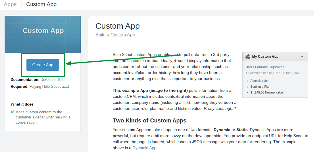Image resolution: width=314 pixels, height=152 pixels.
Task: Open Jan's Famous Cupcakes link
Action: tap(265, 67)
